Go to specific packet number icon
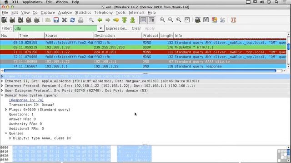Screen dimensions: 291x163 pyautogui.click(x=116, y=20)
